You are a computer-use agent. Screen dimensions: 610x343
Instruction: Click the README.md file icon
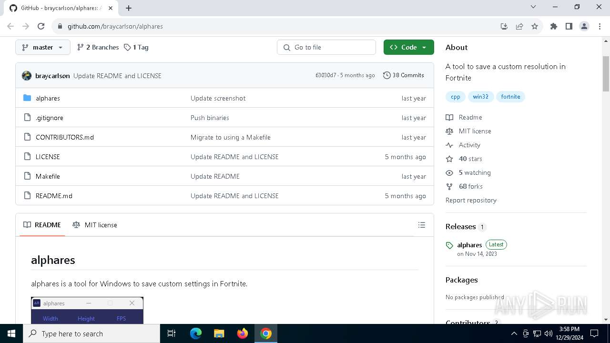click(x=27, y=196)
